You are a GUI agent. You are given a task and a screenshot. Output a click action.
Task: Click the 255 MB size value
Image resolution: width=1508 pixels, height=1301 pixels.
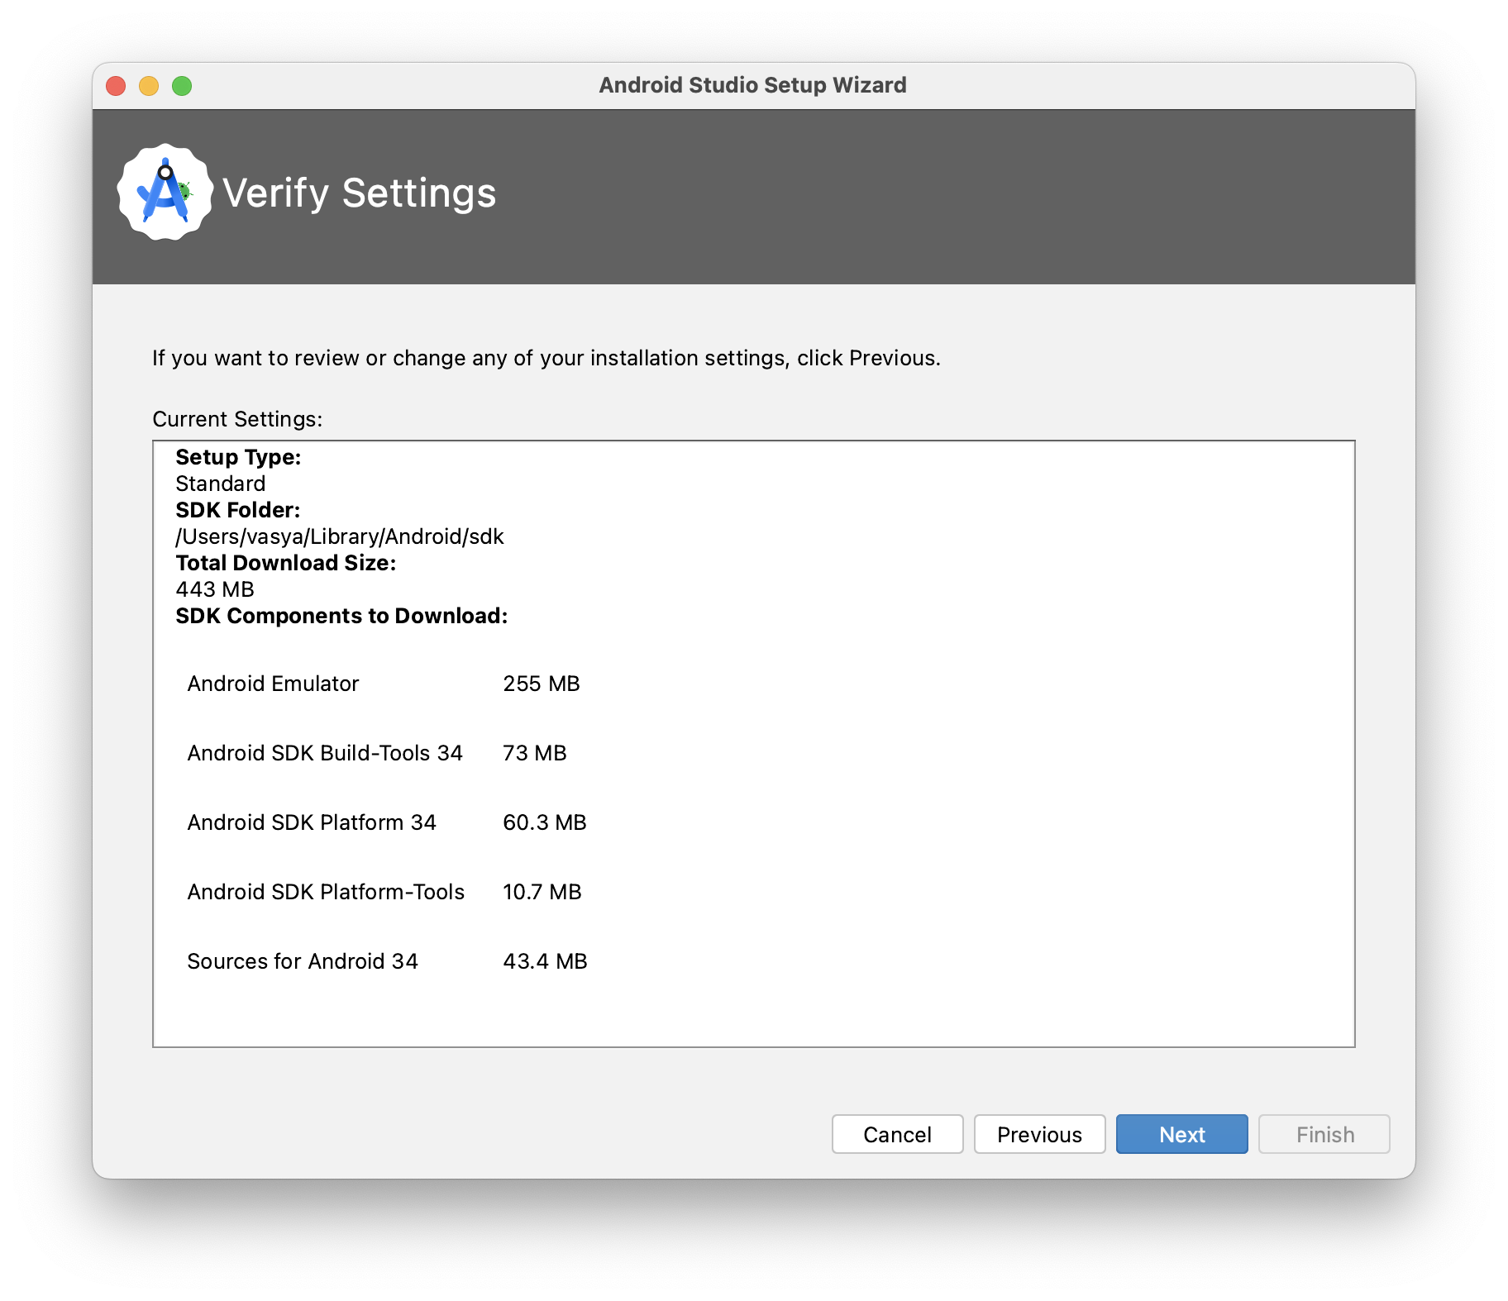pos(542,684)
